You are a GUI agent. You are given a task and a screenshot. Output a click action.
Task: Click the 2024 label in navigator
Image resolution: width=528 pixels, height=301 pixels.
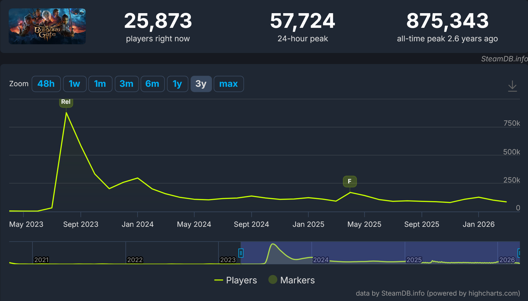[x=321, y=260]
